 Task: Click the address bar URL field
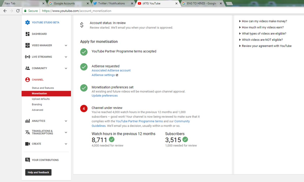click(162, 11)
